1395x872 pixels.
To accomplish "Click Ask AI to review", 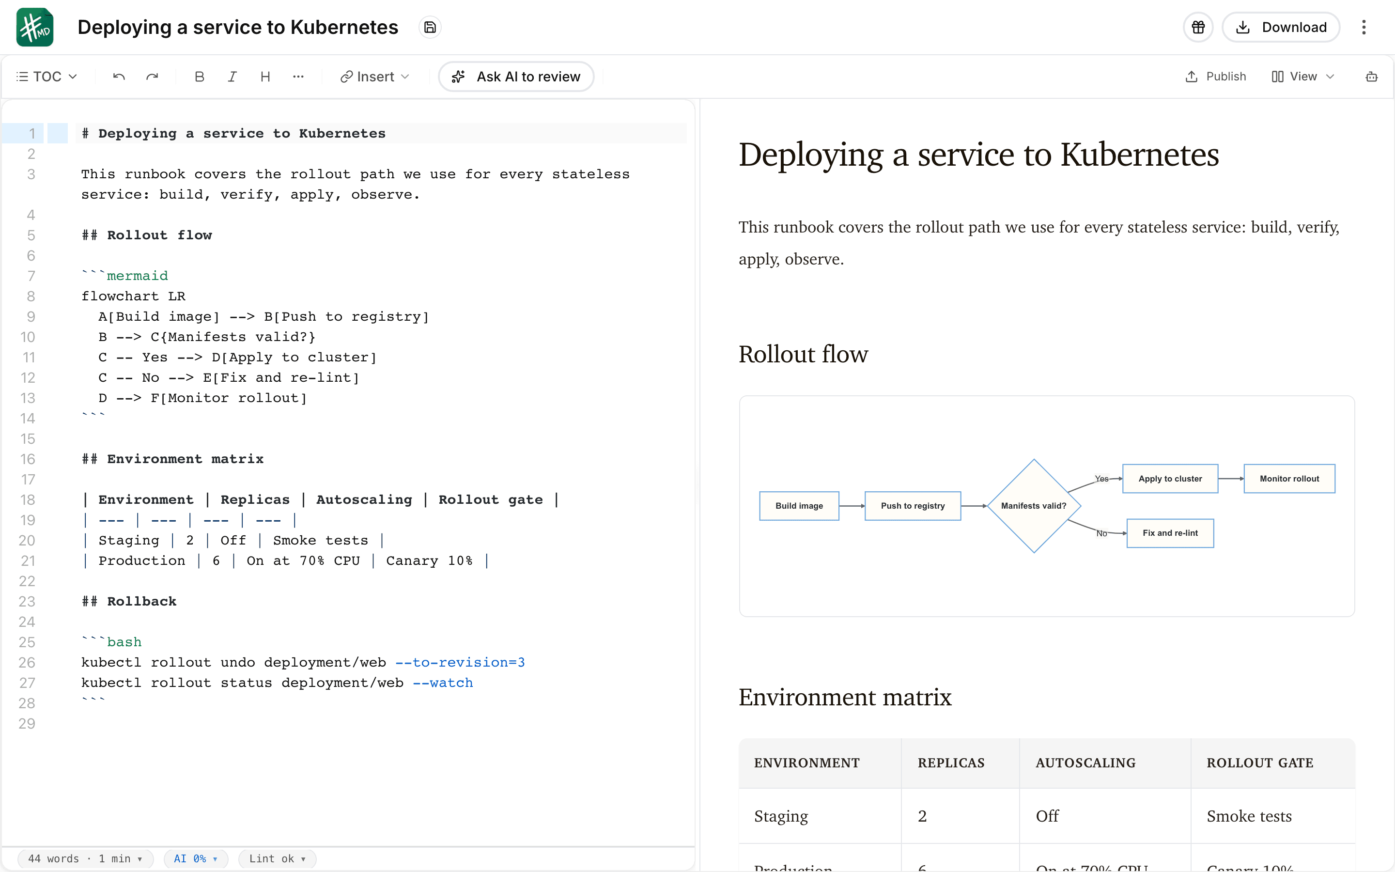I will tap(516, 77).
